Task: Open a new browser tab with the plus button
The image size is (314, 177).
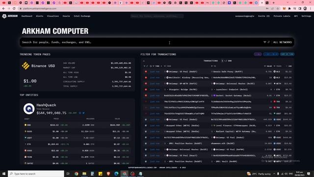Action: pyautogui.click(x=274, y=3)
